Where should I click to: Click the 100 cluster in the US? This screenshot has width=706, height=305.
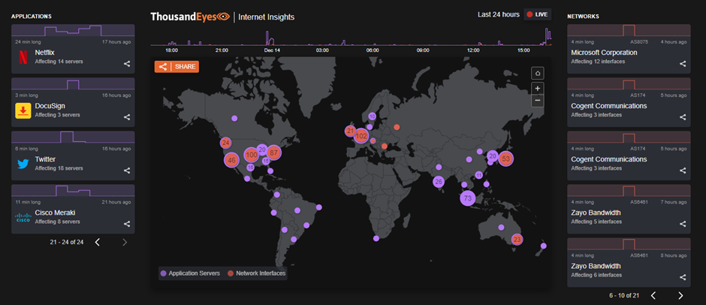coord(252,155)
